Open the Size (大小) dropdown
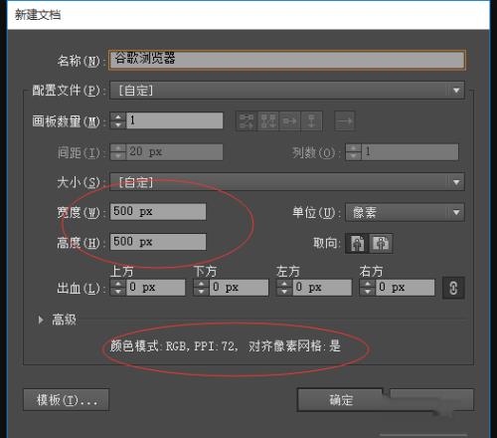Image resolution: width=497 pixels, height=438 pixels. coord(287,182)
